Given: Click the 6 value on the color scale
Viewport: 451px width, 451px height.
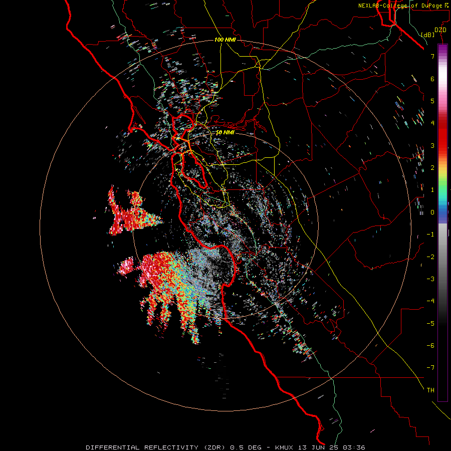Looking at the screenshot, I should pyautogui.click(x=432, y=79).
